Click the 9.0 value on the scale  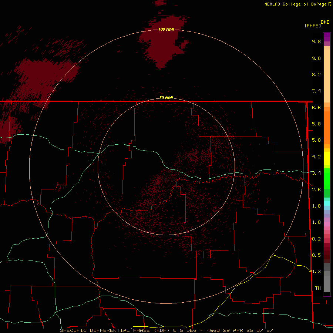point(316,58)
